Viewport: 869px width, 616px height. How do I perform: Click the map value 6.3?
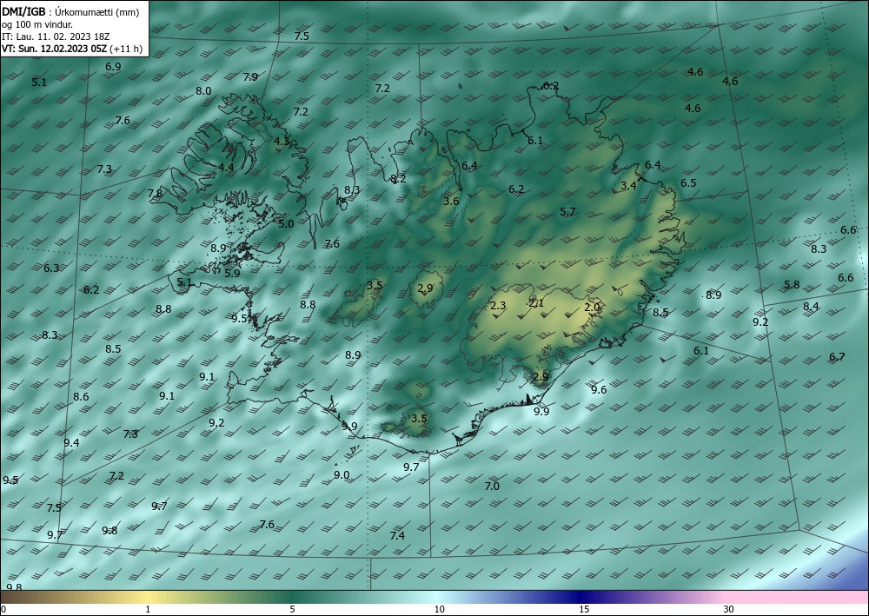51,268
